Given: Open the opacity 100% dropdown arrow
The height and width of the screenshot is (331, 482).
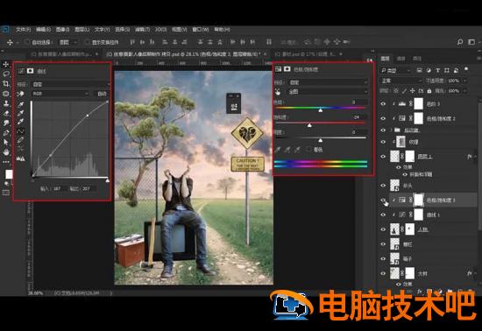Looking at the screenshot, I should [464, 81].
